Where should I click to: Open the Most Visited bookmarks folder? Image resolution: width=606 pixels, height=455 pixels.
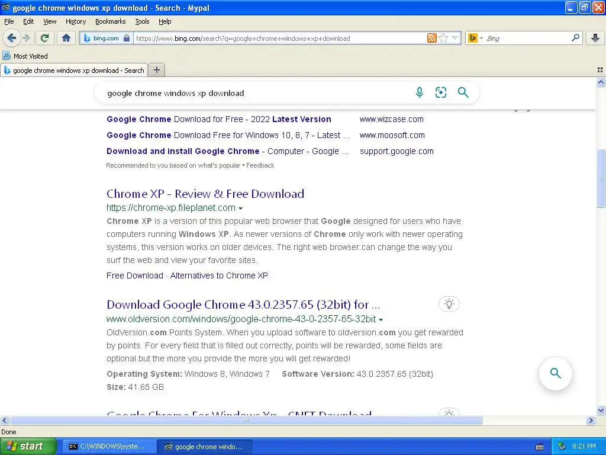click(25, 56)
